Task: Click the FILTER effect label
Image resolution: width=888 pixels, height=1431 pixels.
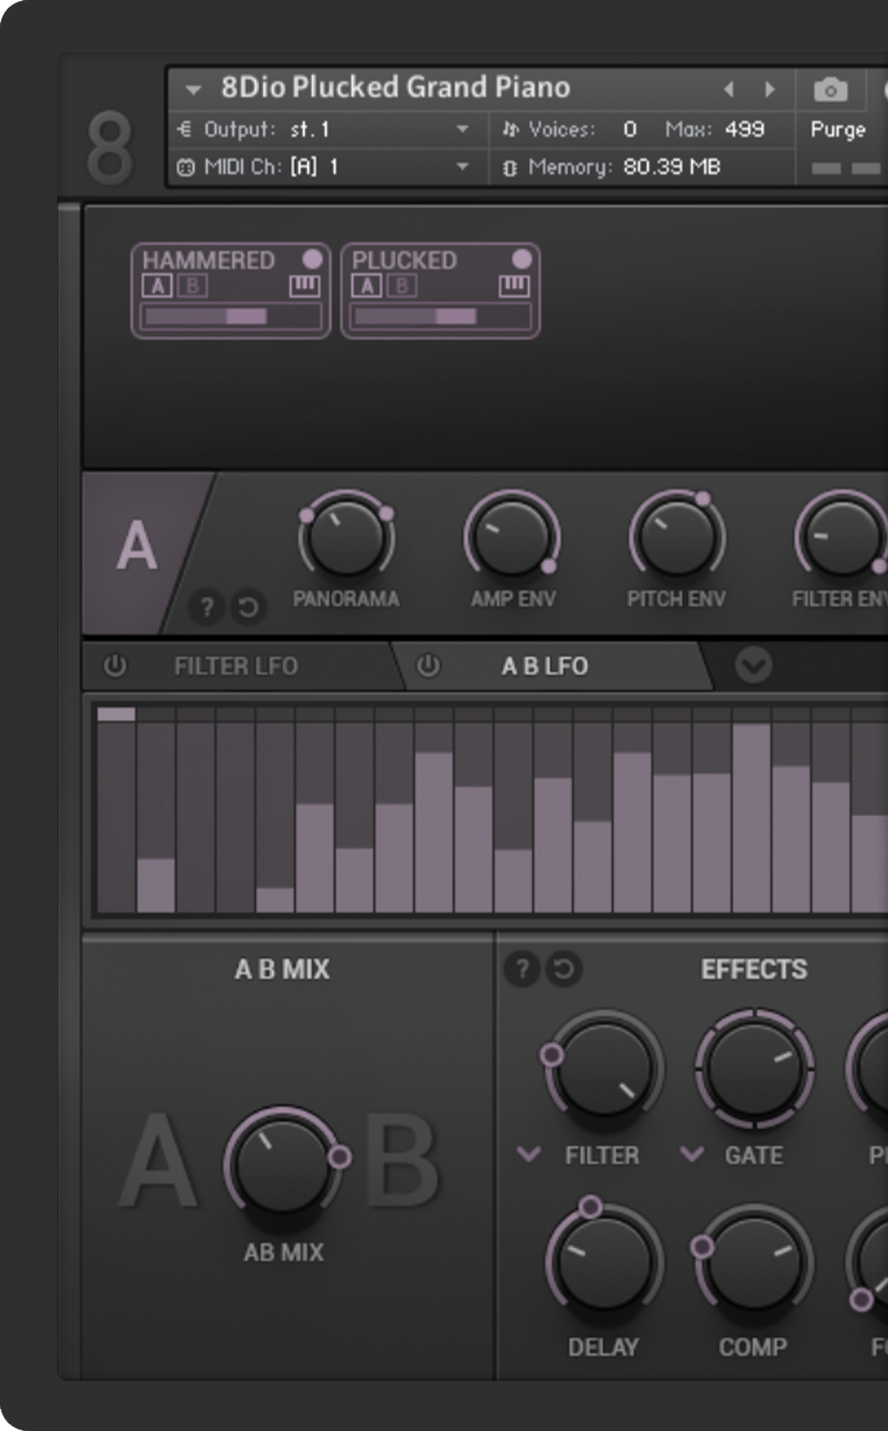Action: (602, 1156)
